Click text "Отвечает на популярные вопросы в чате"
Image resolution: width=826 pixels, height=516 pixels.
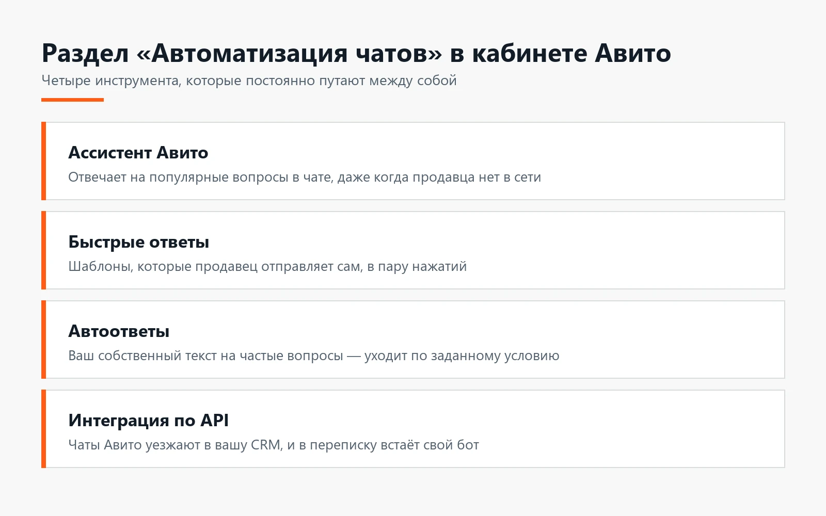click(x=201, y=178)
